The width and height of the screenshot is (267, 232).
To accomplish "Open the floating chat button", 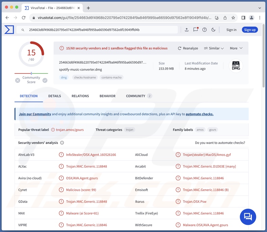I will click(x=248, y=217).
